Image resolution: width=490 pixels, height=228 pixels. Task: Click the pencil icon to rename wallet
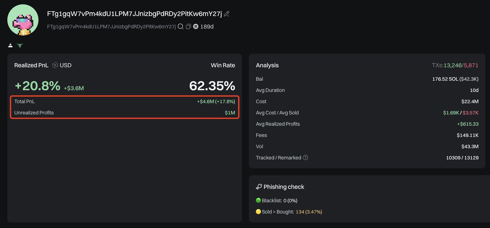(x=227, y=14)
